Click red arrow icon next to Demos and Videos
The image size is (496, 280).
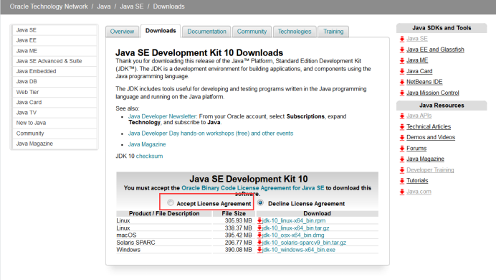point(402,137)
